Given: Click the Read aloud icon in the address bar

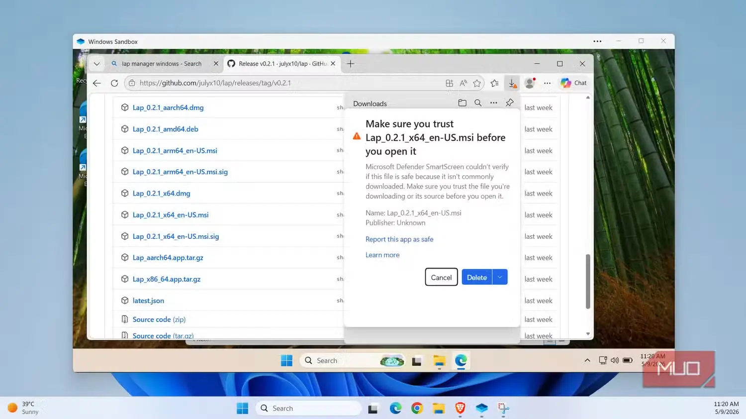Looking at the screenshot, I should pyautogui.click(x=463, y=83).
